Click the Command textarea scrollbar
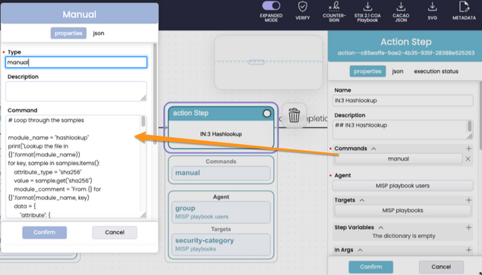This screenshot has height=275, width=482. (x=143, y=121)
